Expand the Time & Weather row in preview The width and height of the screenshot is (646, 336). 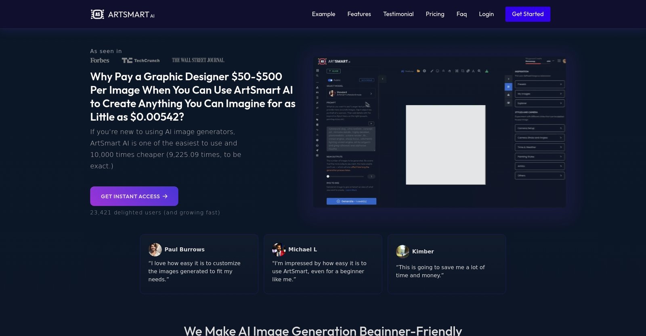click(540, 147)
